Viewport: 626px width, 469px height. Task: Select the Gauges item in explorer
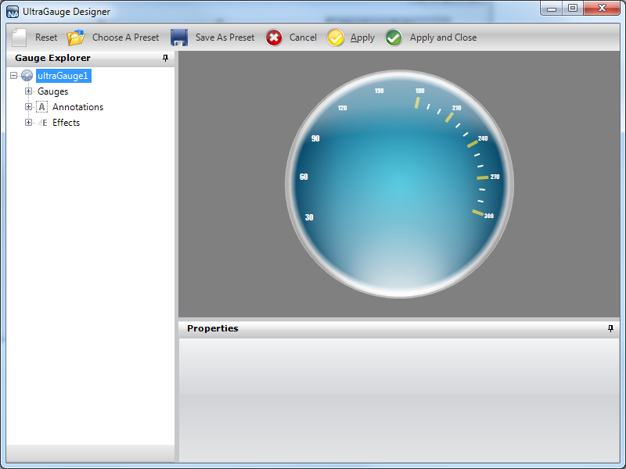point(52,91)
